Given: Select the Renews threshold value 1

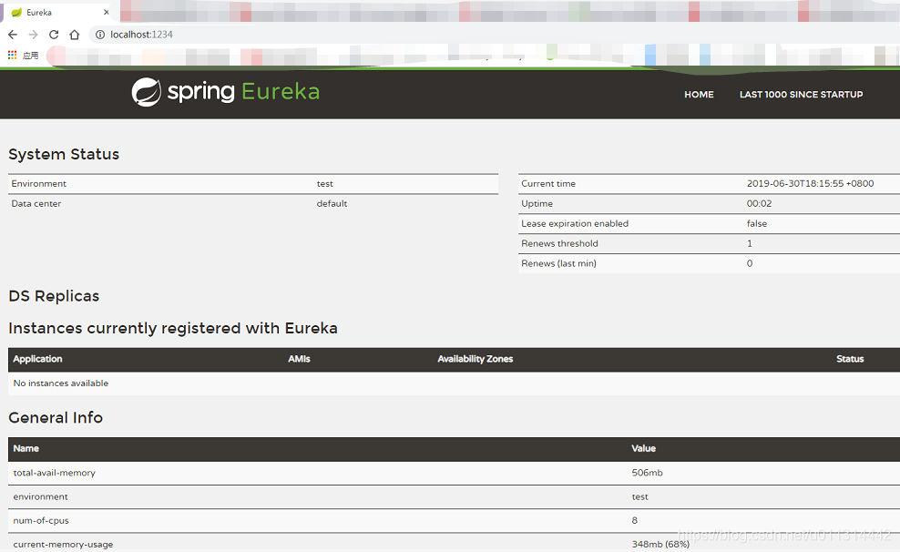Looking at the screenshot, I should tap(750, 243).
